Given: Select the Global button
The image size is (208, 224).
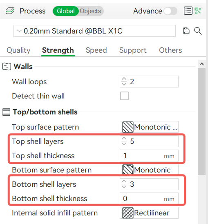Looking at the screenshot, I should coord(66,11).
